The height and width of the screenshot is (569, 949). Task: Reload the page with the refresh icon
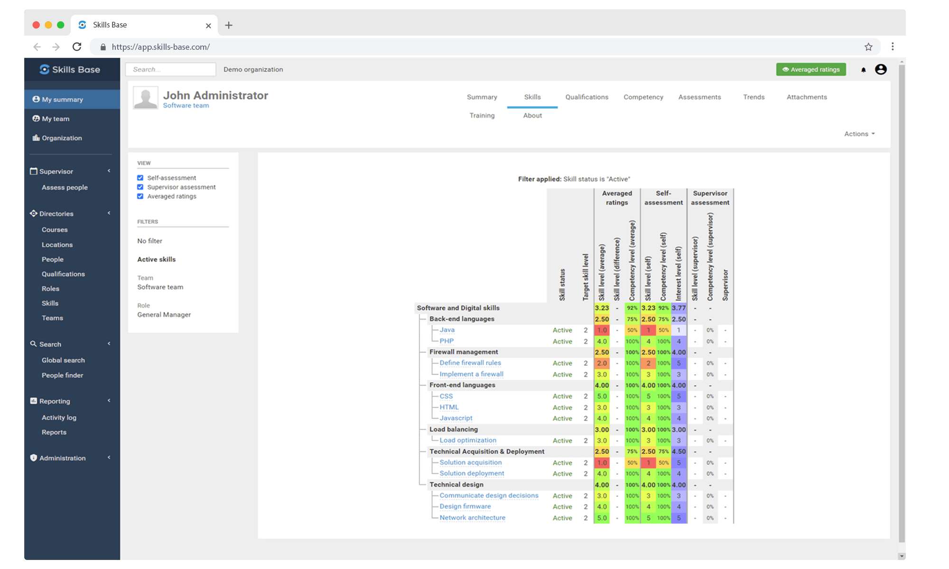[x=77, y=46]
